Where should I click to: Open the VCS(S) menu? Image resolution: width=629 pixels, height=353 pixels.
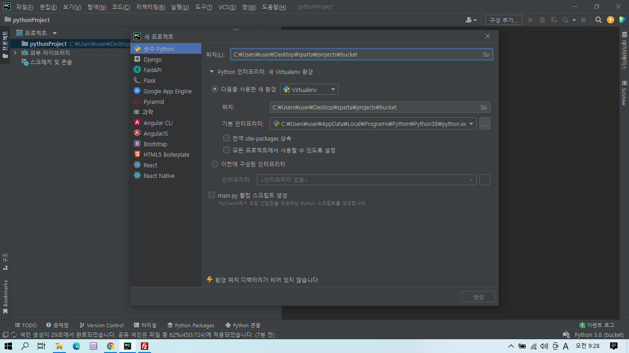tap(227, 7)
